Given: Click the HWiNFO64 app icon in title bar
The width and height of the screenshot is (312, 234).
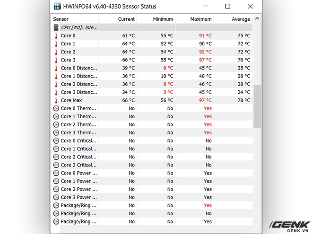Looking at the screenshot, I should click(57, 6).
